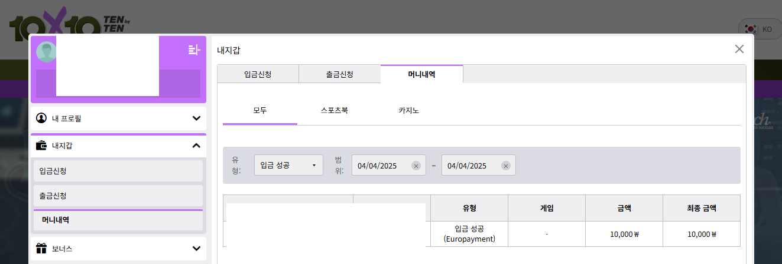Clear the end date with X icon

click(x=505, y=166)
